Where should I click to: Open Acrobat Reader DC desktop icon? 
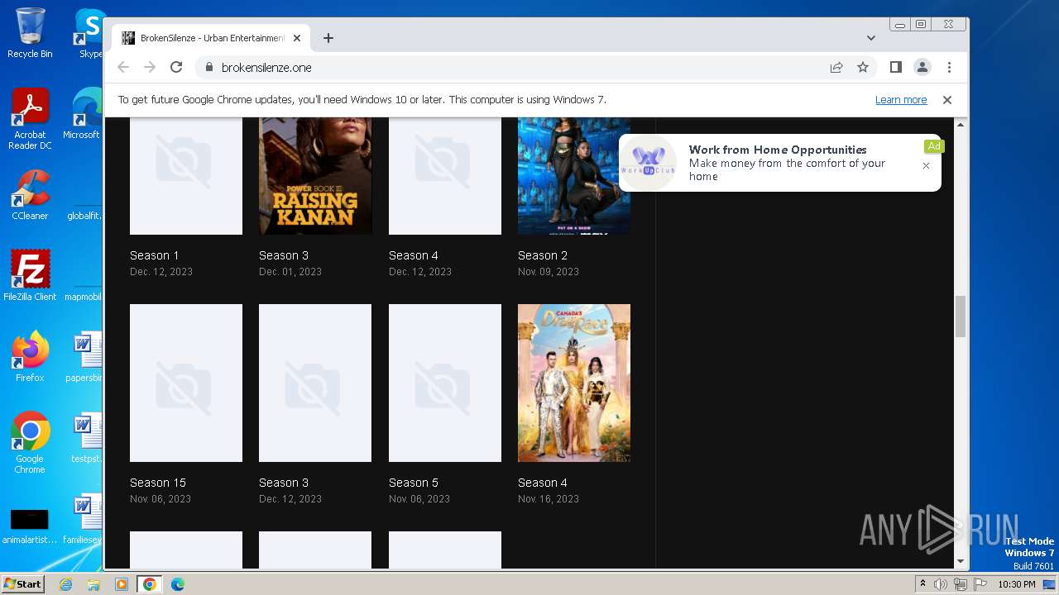(30, 120)
